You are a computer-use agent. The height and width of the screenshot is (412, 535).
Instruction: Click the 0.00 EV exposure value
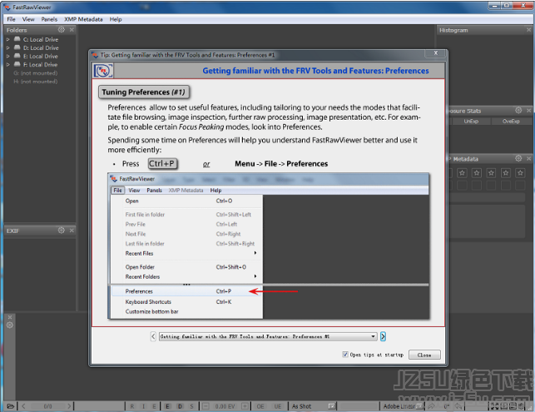point(225,406)
